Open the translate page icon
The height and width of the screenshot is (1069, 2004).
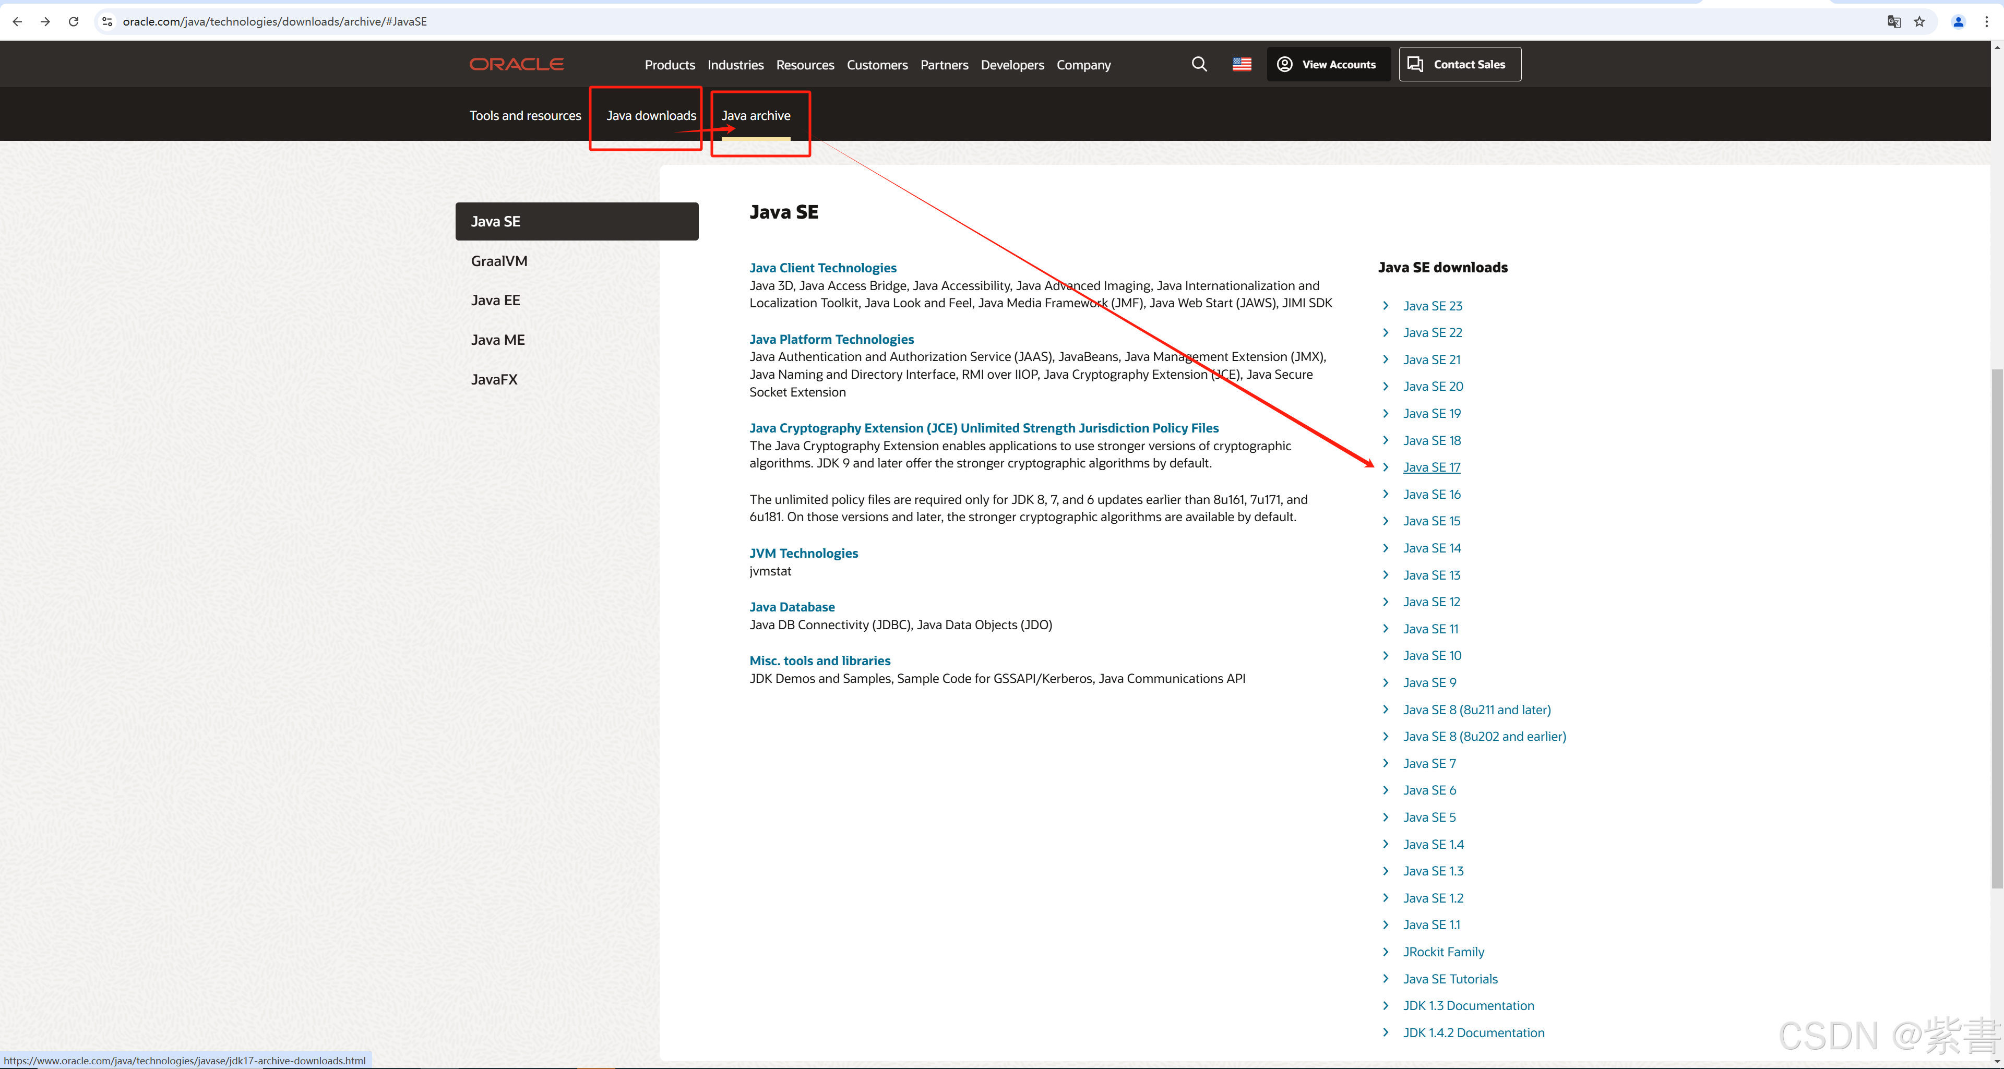1893,22
